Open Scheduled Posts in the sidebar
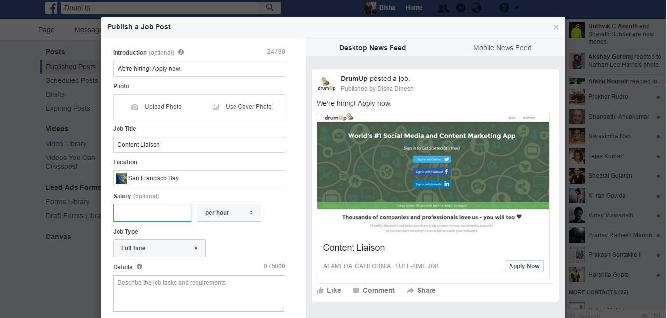The height and width of the screenshot is (318, 667). tap(72, 80)
